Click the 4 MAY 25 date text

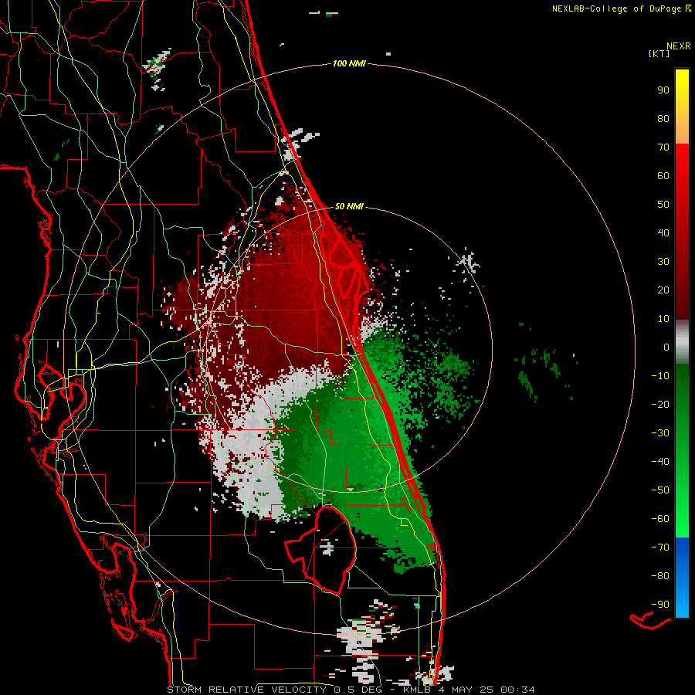(x=467, y=690)
